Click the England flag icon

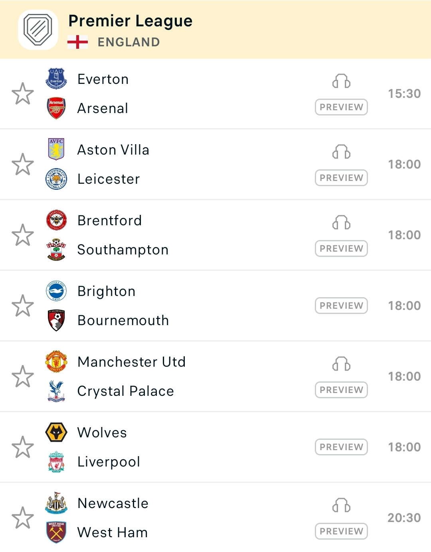click(77, 42)
